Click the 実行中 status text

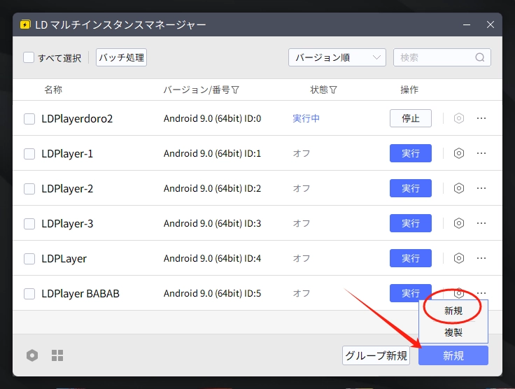306,118
